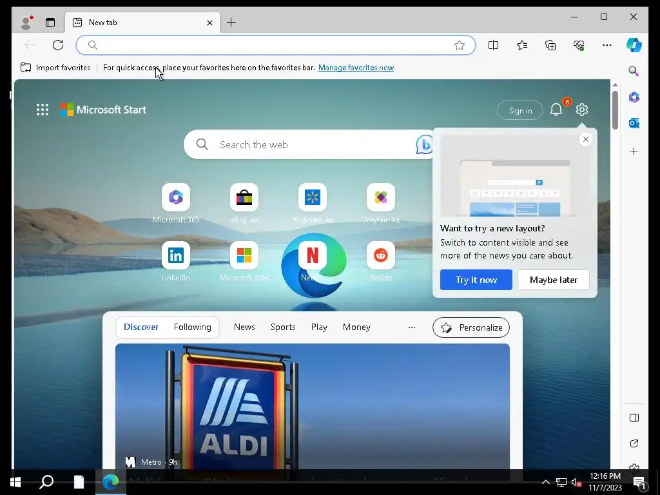Open the Collections icon
This screenshot has width=660, height=495.
pos(550,45)
